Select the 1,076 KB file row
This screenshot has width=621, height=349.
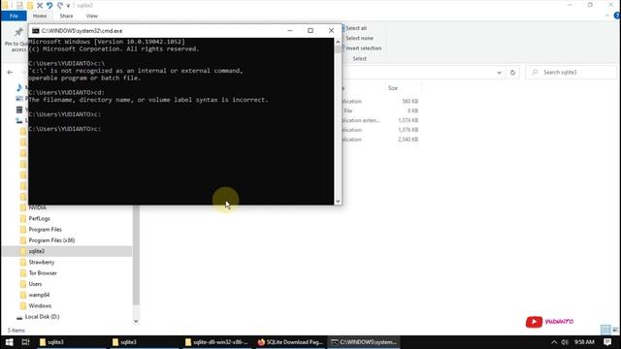pyautogui.click(x=380, y=130)
